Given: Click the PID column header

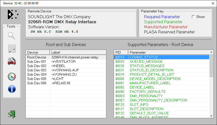Looking at the screenshot, I should point(121,52).
